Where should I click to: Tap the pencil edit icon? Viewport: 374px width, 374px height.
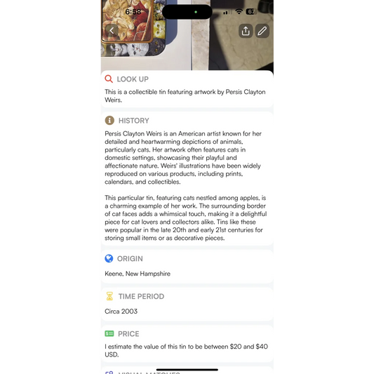262,31
